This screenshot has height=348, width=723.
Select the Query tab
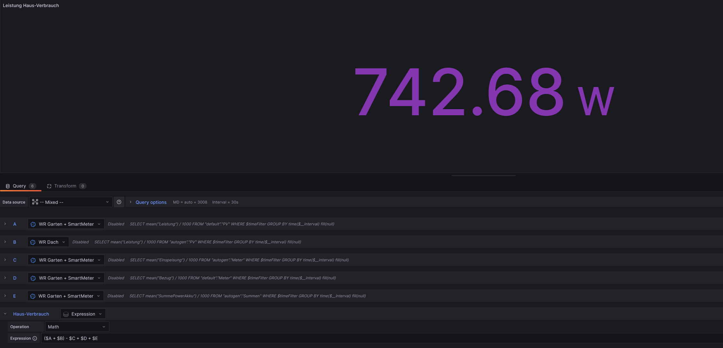point(19,186)
